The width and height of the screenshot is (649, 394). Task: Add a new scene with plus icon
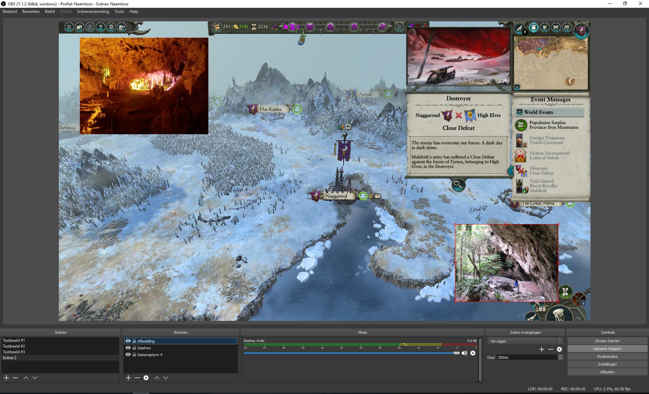coord(6,378)
